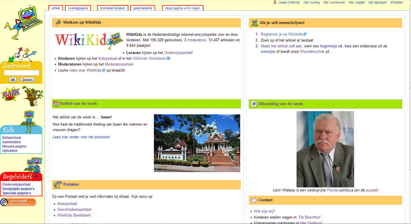Click the large WikiKids colorful logo image
The image size is (411, 224).
tap(89, 41)
